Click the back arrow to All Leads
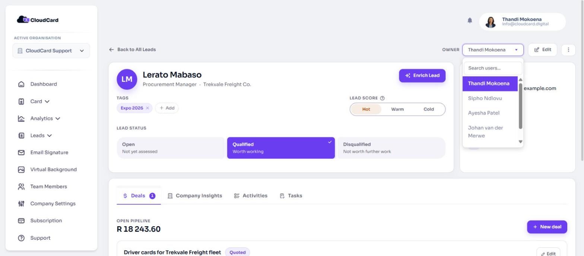 click(x=111, y=50)
